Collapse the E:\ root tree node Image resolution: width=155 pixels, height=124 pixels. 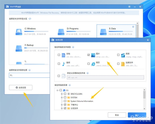(x=57, y=90)
